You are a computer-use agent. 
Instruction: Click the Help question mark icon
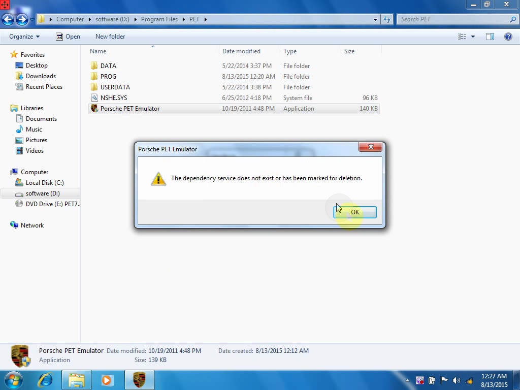pos(508,37)
